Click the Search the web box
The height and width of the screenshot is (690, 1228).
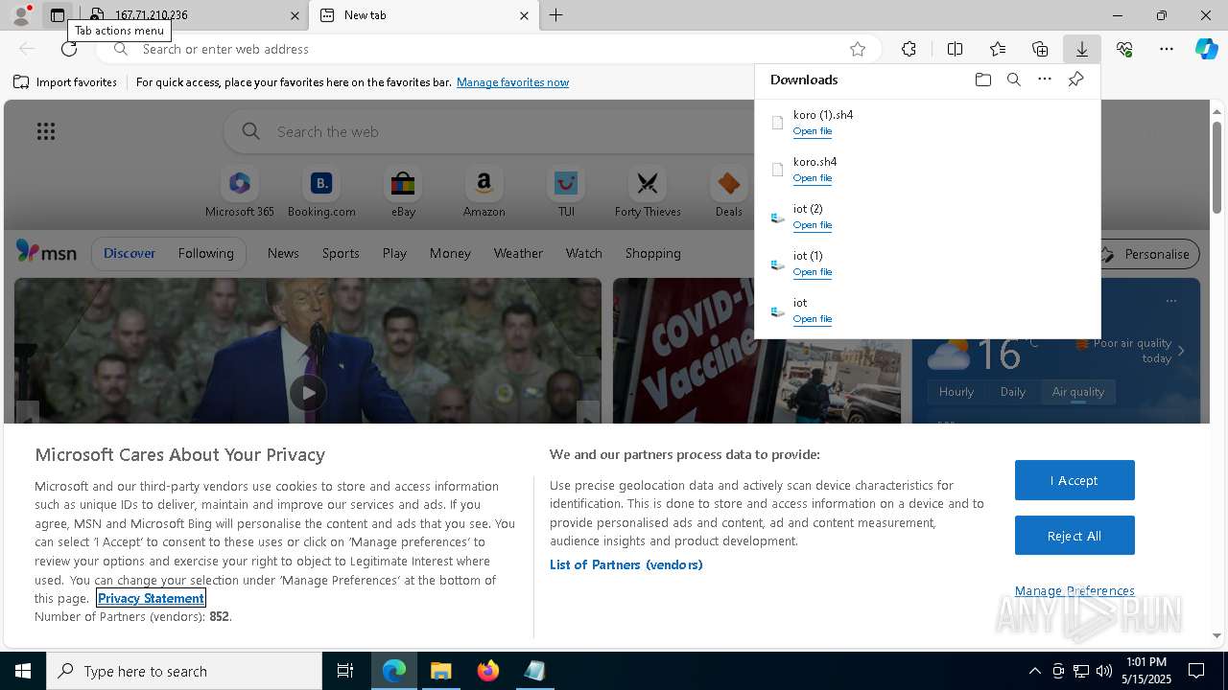coord(489,131)
